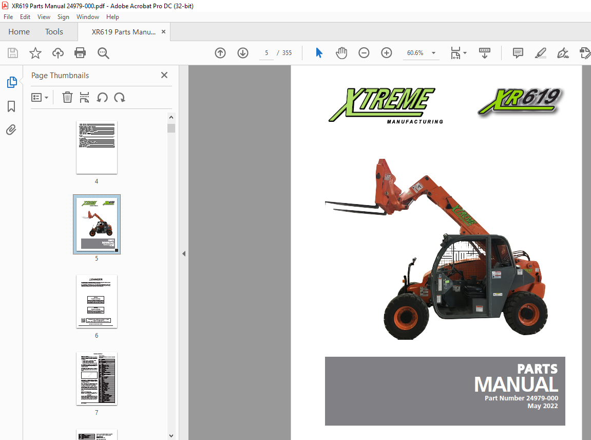Click the Fit page width icon

tap(455, 53)
